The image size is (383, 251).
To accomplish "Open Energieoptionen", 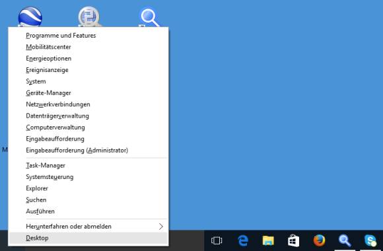I will point(88,58).
